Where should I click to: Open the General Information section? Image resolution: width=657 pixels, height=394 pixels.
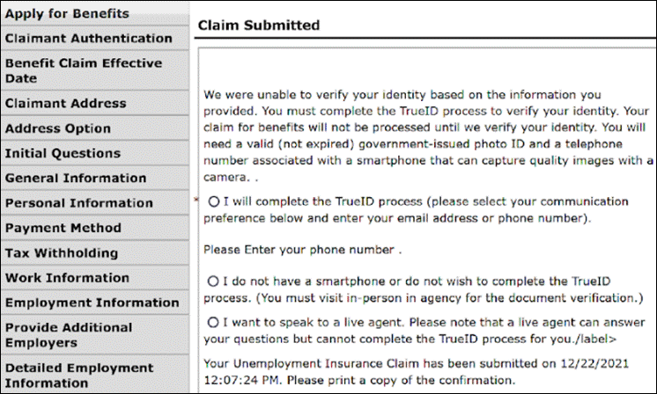coord(76,178)
